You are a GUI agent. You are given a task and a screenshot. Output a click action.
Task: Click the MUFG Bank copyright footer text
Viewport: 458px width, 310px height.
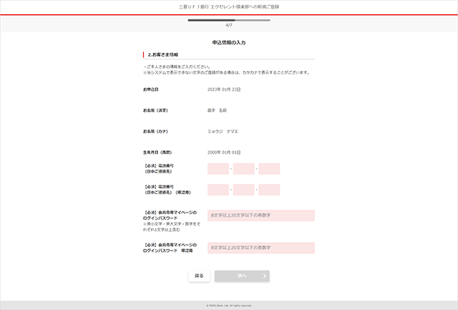229,306
